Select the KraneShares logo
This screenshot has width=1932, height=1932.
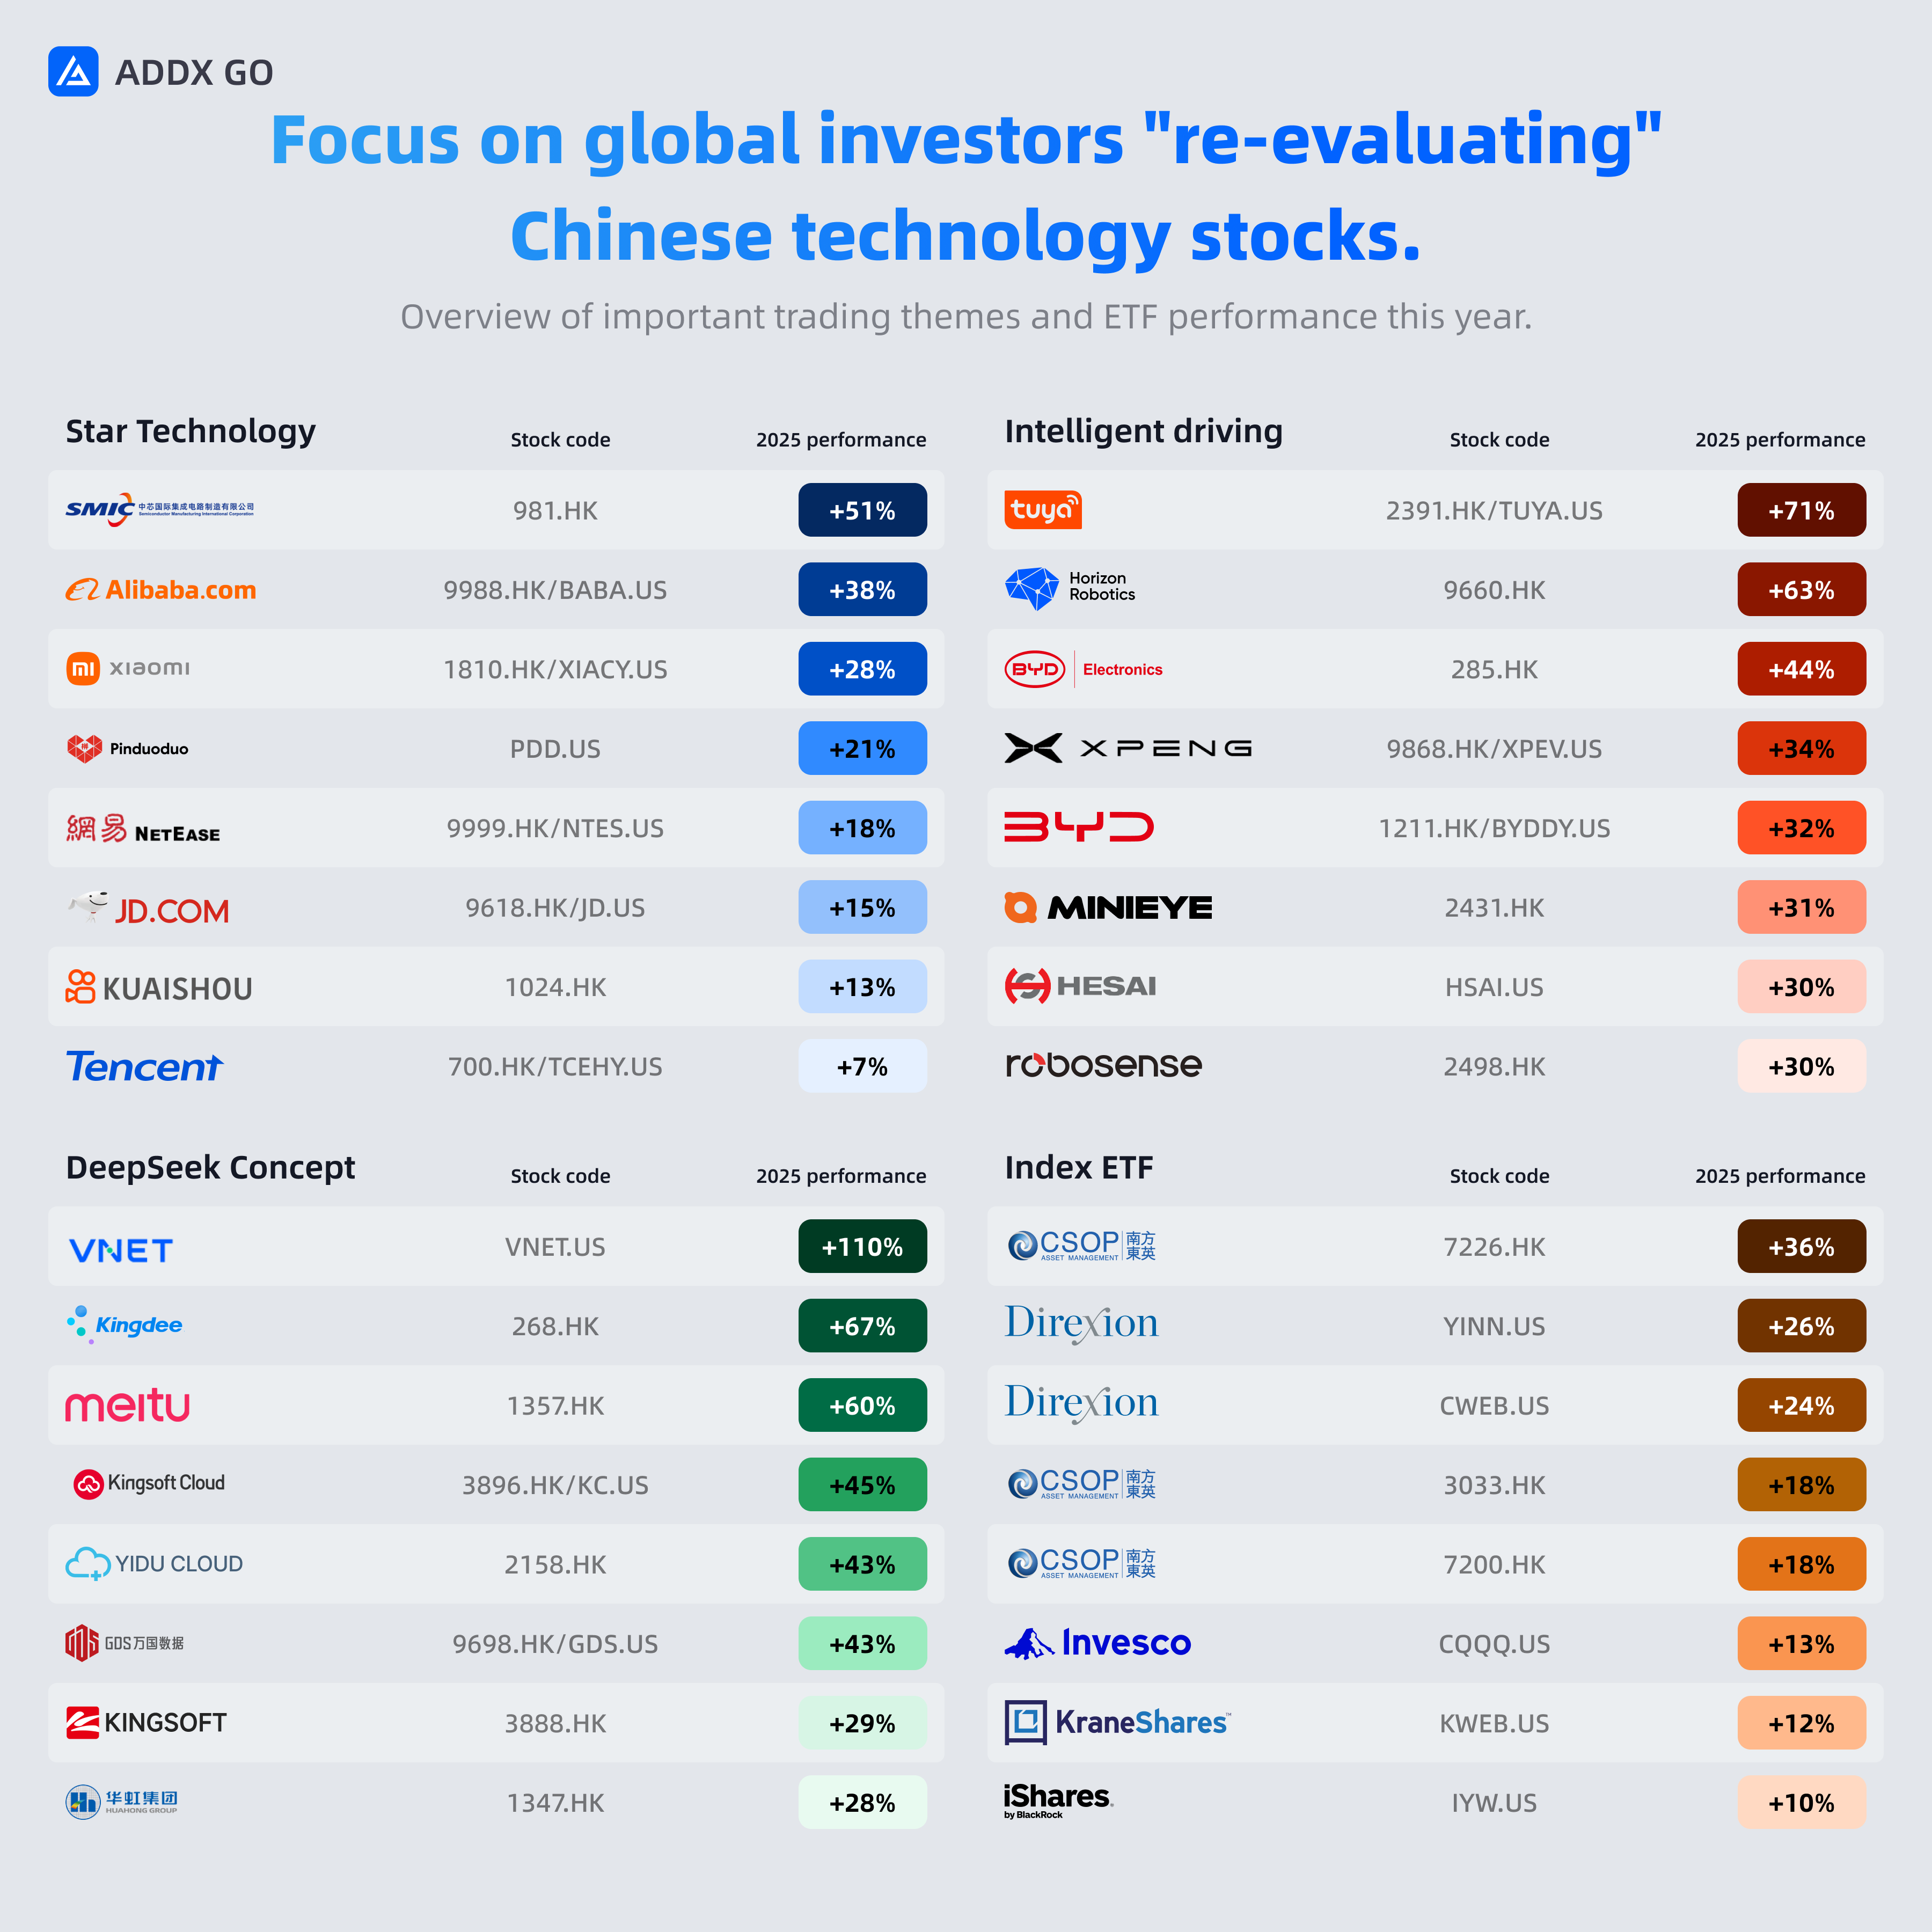pos(1118,1722)
